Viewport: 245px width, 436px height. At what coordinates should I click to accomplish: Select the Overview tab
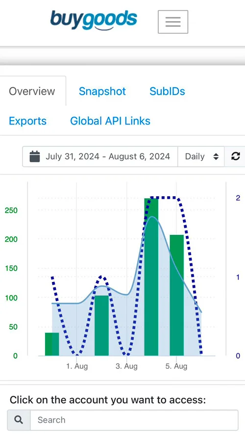point(32,91)
